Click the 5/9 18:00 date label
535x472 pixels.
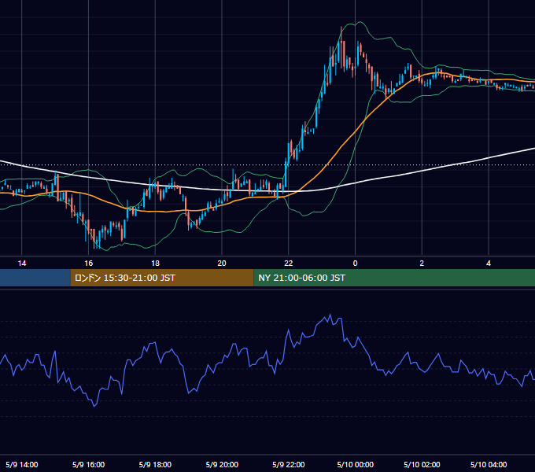155,464
